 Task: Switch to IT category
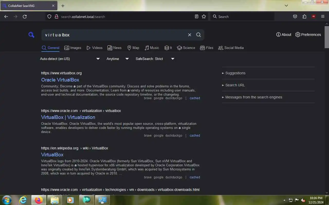168,48
